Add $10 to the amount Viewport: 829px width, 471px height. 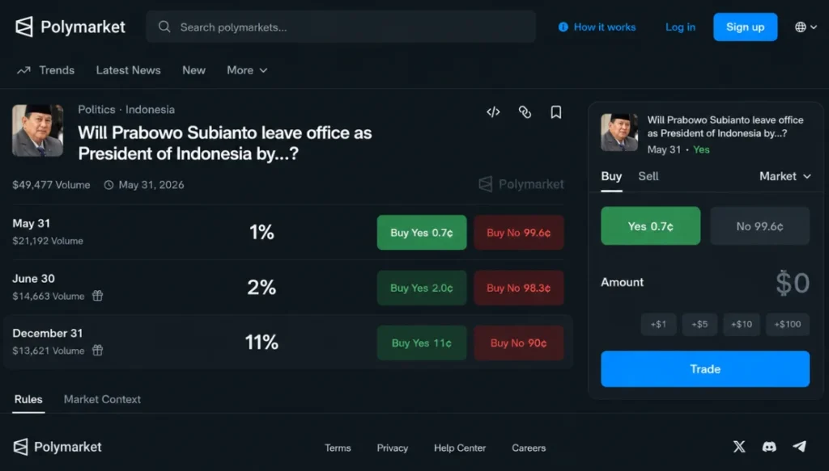(742, 325)
